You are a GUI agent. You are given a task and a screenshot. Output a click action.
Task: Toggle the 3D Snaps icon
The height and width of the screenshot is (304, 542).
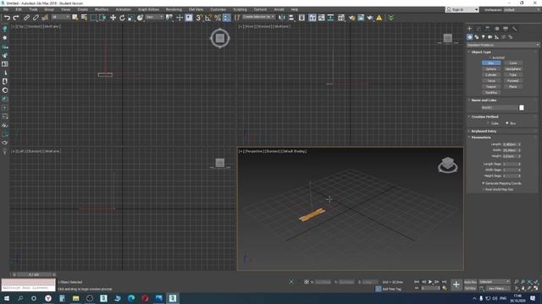(x=199, y=18)
